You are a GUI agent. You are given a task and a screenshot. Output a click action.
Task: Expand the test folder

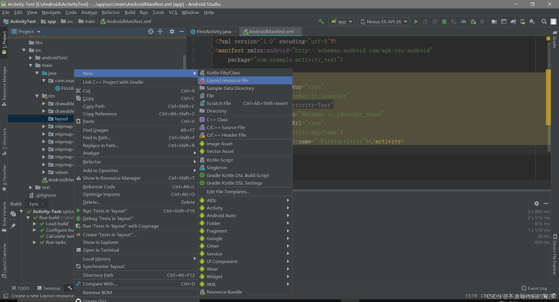point(31,187)
